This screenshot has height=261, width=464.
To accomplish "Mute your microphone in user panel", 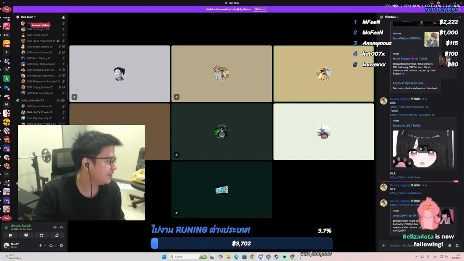I will [x=41, y=245].
